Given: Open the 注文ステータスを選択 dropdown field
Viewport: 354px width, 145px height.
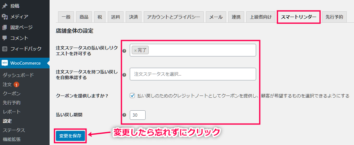Looking at the screenshot, I should [193, 74].
